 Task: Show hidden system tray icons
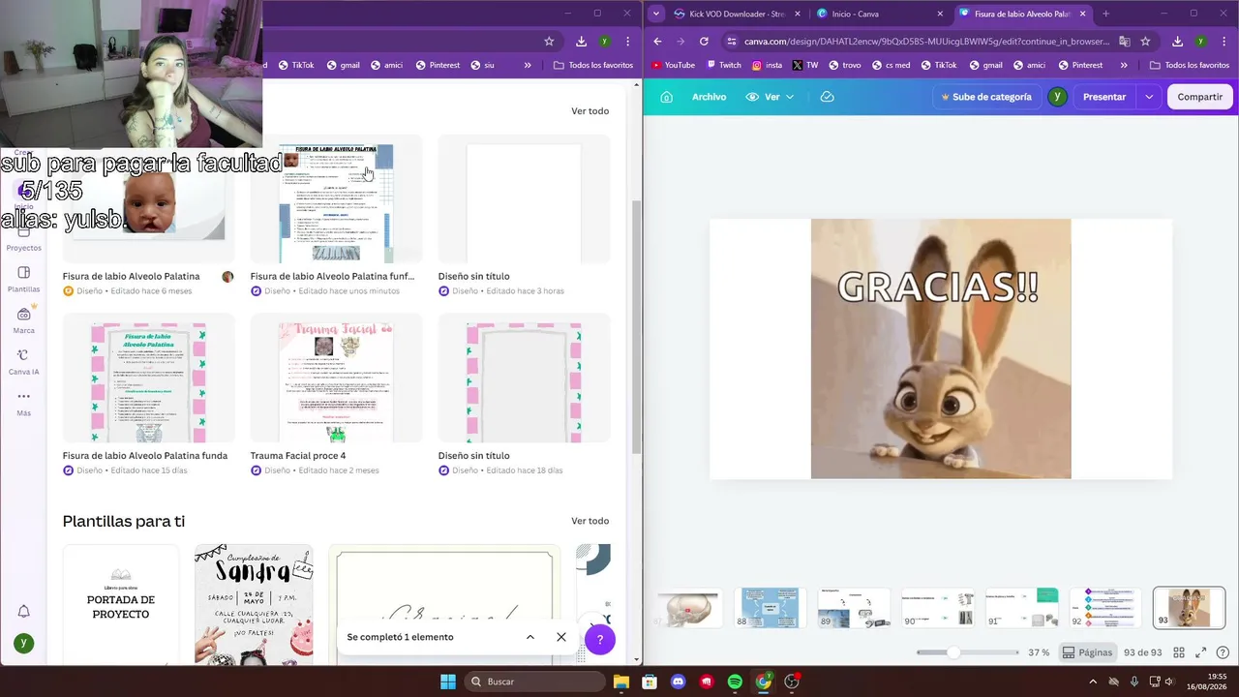coord(1093,682)
